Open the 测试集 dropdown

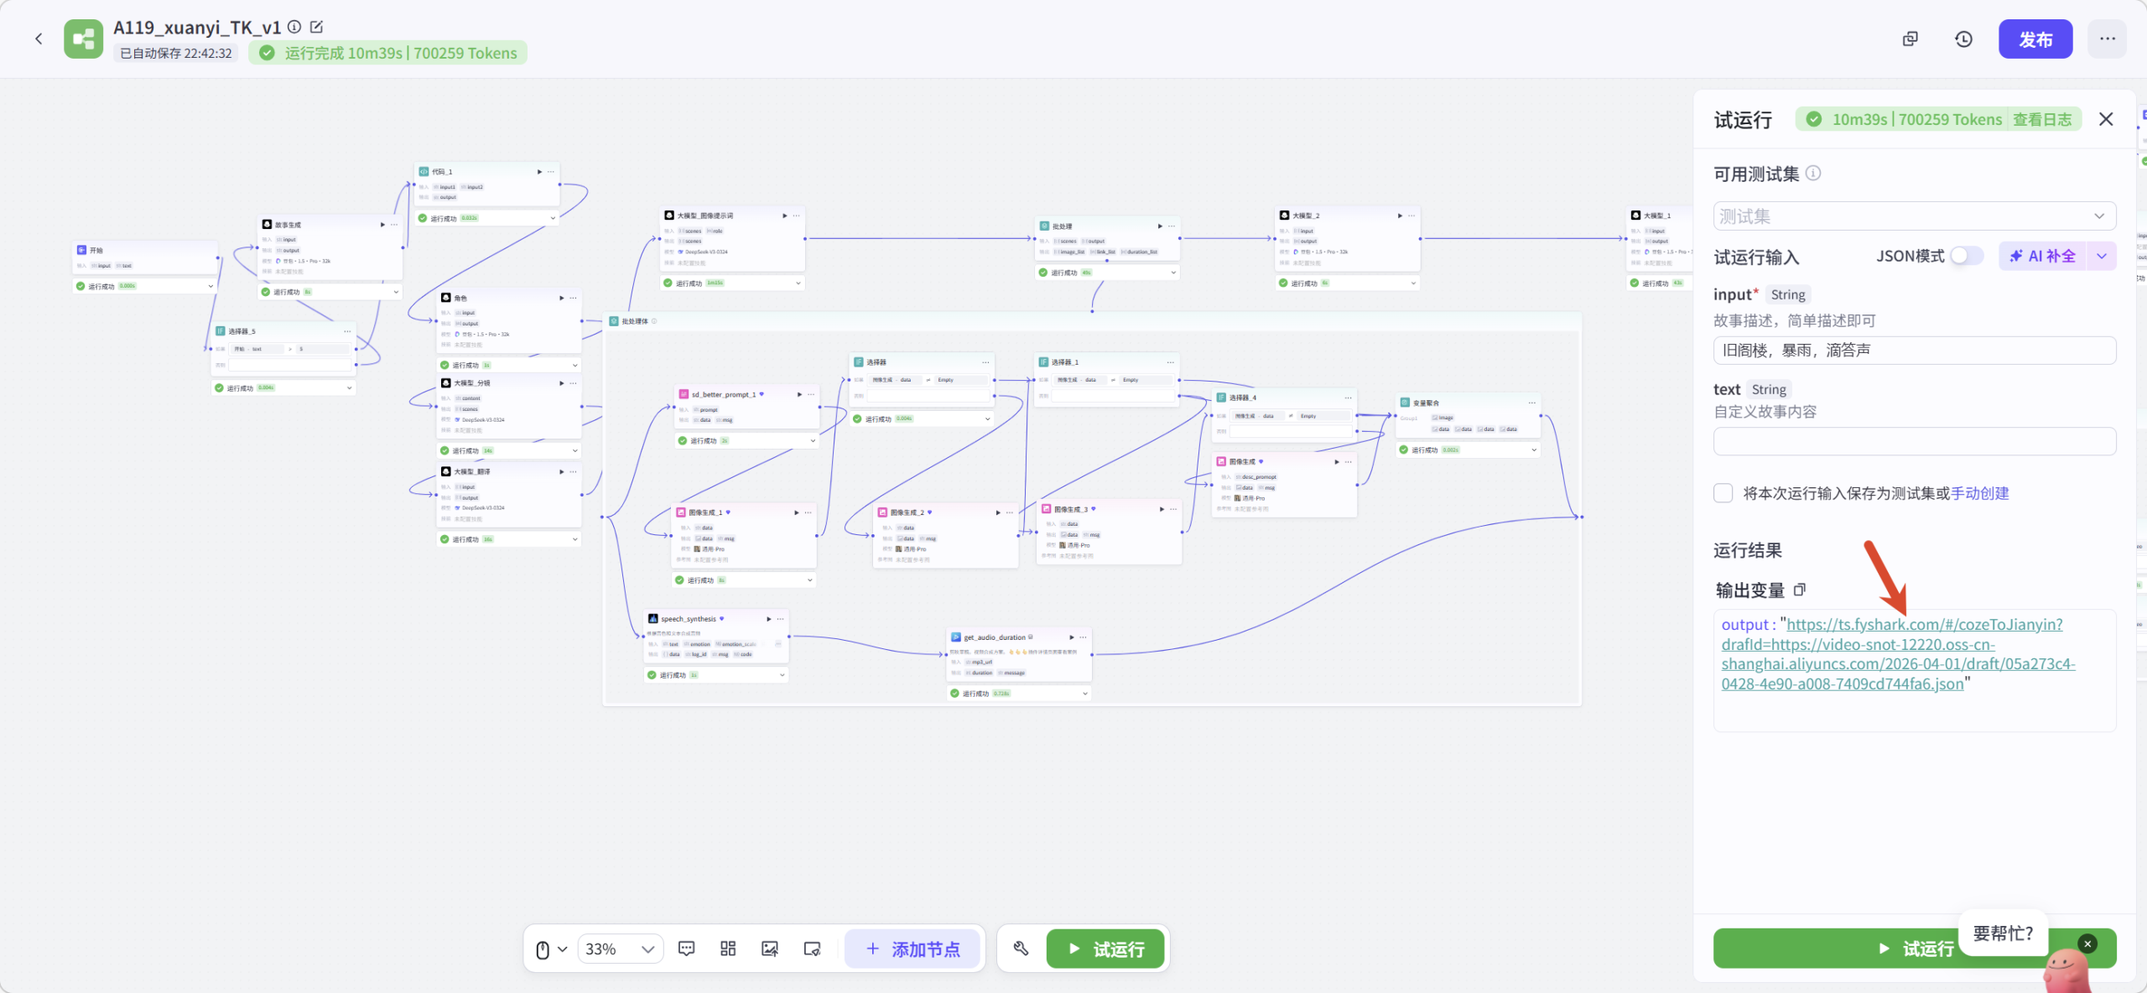[1914, 216]
